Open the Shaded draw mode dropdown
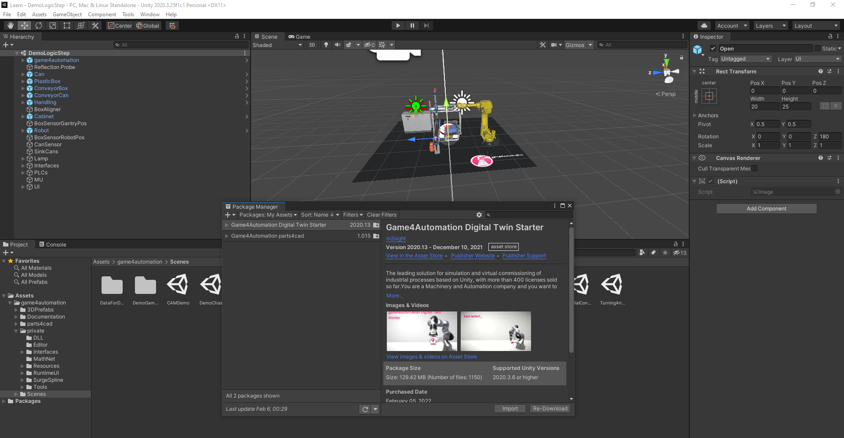Viewport: 844px width, 438px height. click(277, 45)
